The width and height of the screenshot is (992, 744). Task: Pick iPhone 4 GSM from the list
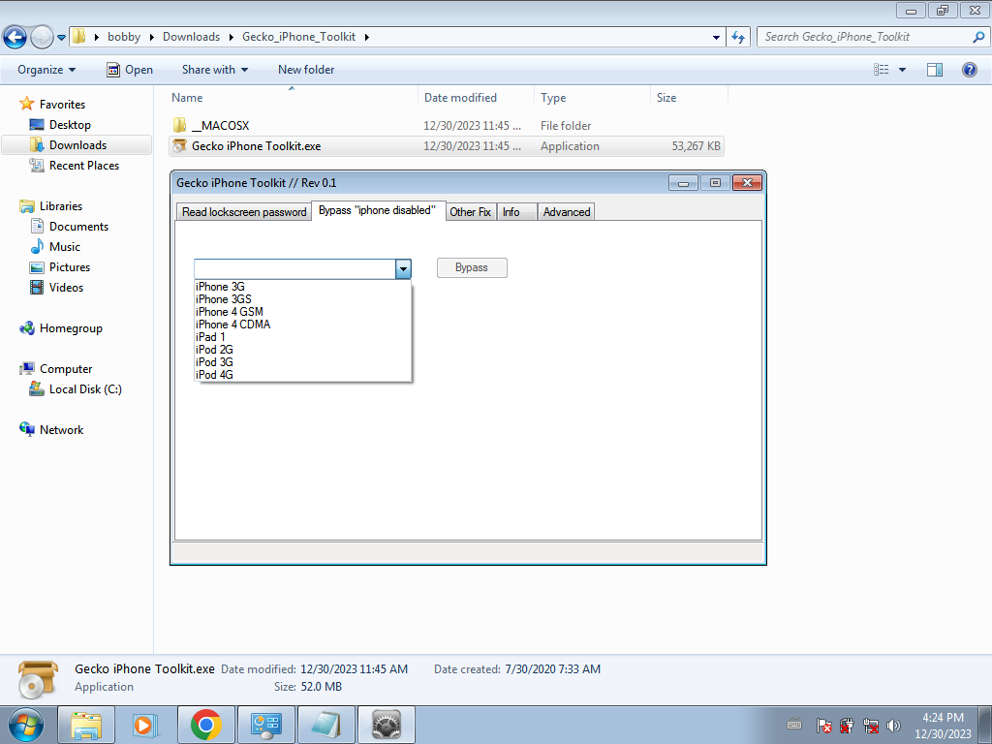(x=303, y=312)
